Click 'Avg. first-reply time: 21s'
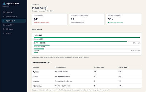The width and height of the screenshot is (146, 92). [62, 86]
